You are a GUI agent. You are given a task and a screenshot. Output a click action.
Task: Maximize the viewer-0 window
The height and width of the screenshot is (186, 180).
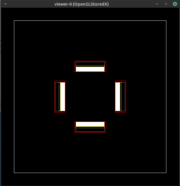166,4
